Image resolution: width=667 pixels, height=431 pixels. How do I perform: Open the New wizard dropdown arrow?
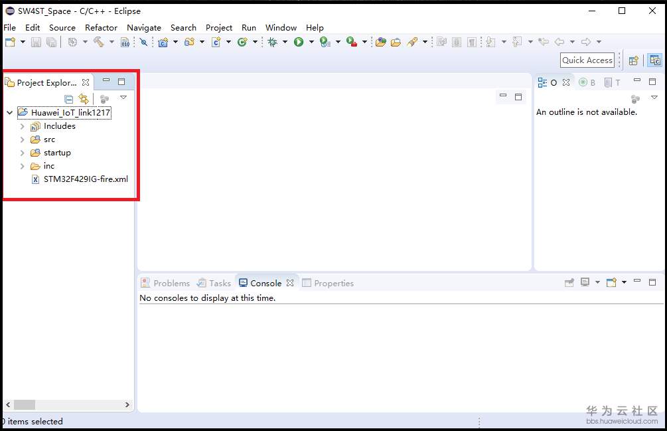tap(23, 42)
